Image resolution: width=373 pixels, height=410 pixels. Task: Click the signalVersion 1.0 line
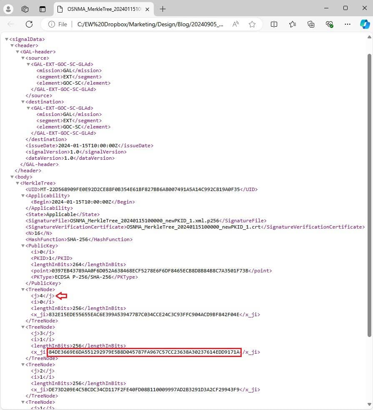coord(76,152)
